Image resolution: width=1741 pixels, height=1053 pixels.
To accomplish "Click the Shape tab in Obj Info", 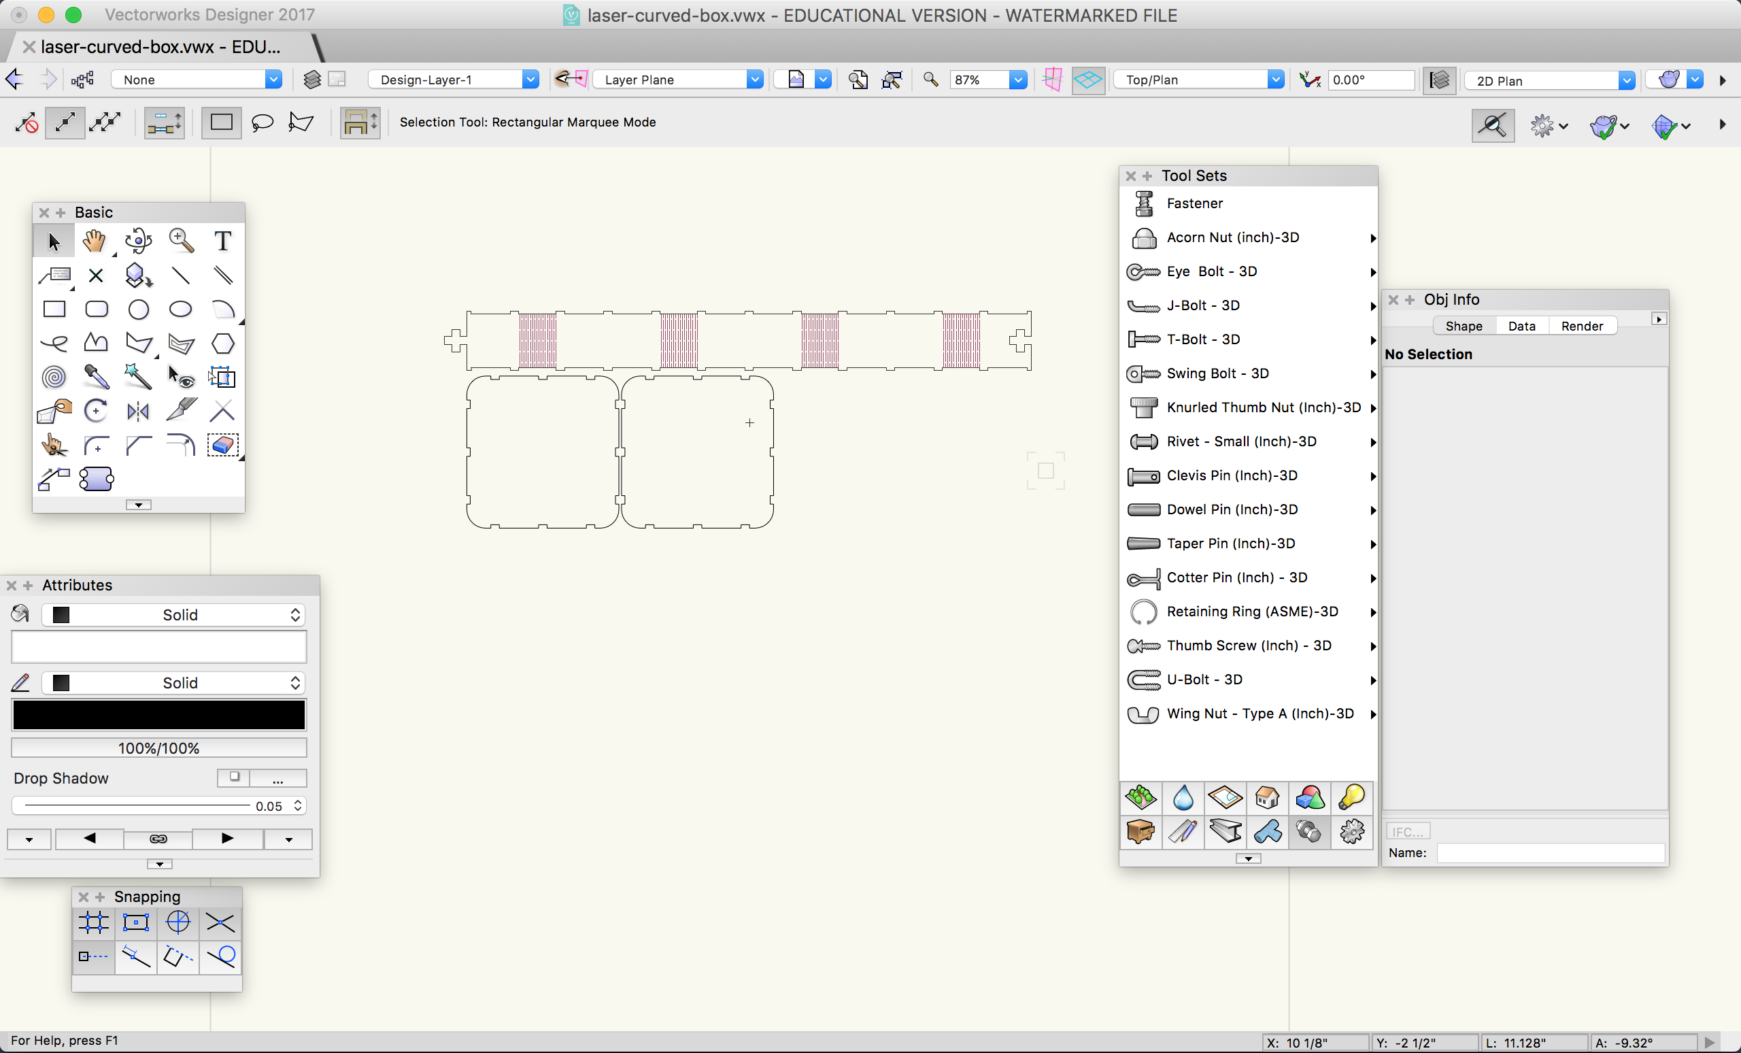I will tap(1462, 326).
